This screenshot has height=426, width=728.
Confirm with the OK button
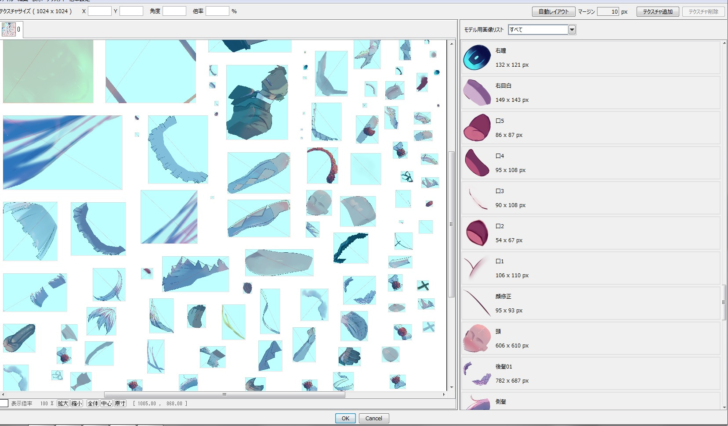(x=346, y=418)
